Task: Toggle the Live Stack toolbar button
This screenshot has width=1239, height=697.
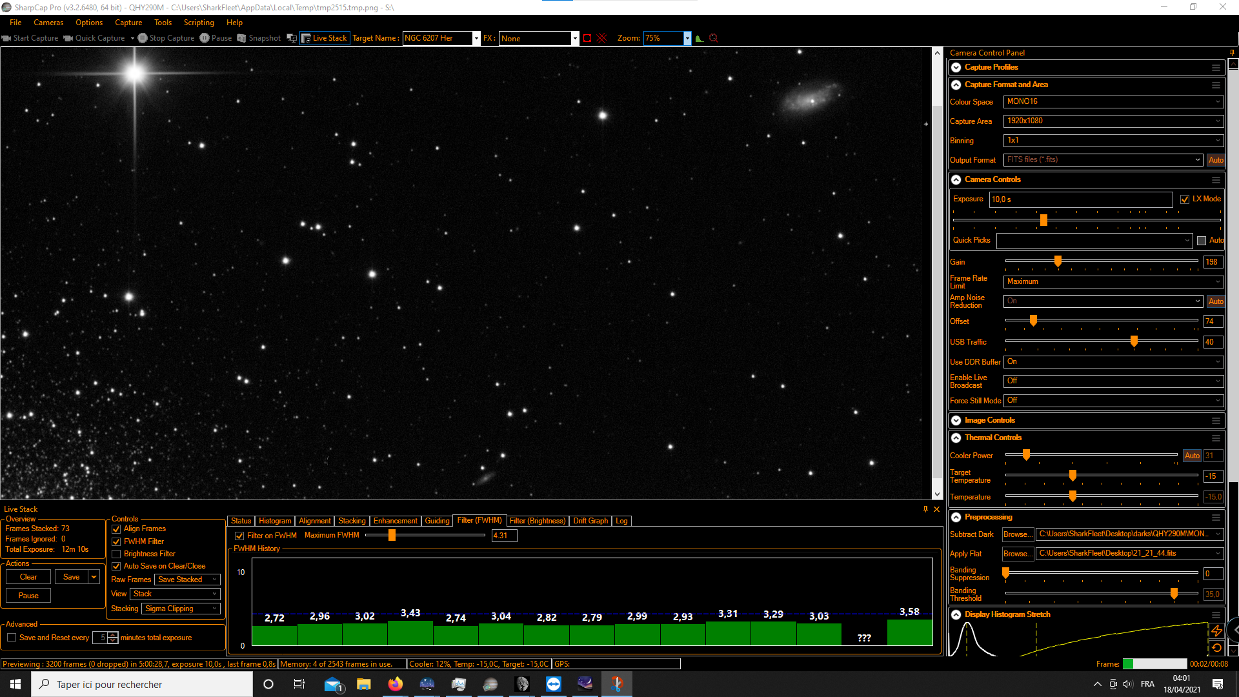Action: pos(325,38)
